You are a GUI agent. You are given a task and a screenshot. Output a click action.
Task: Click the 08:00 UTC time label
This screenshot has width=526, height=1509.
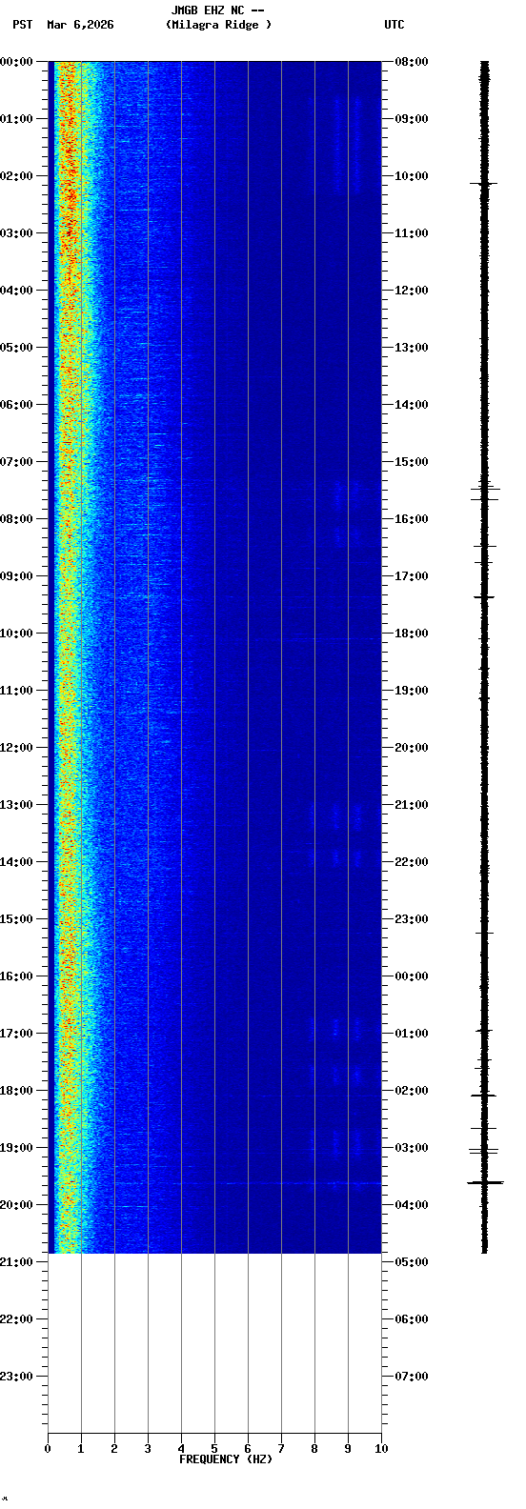[412, 62]
